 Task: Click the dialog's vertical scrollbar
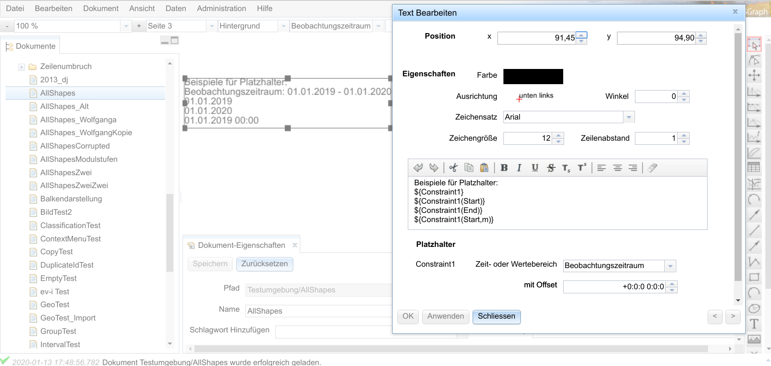(x=738, y=156)
